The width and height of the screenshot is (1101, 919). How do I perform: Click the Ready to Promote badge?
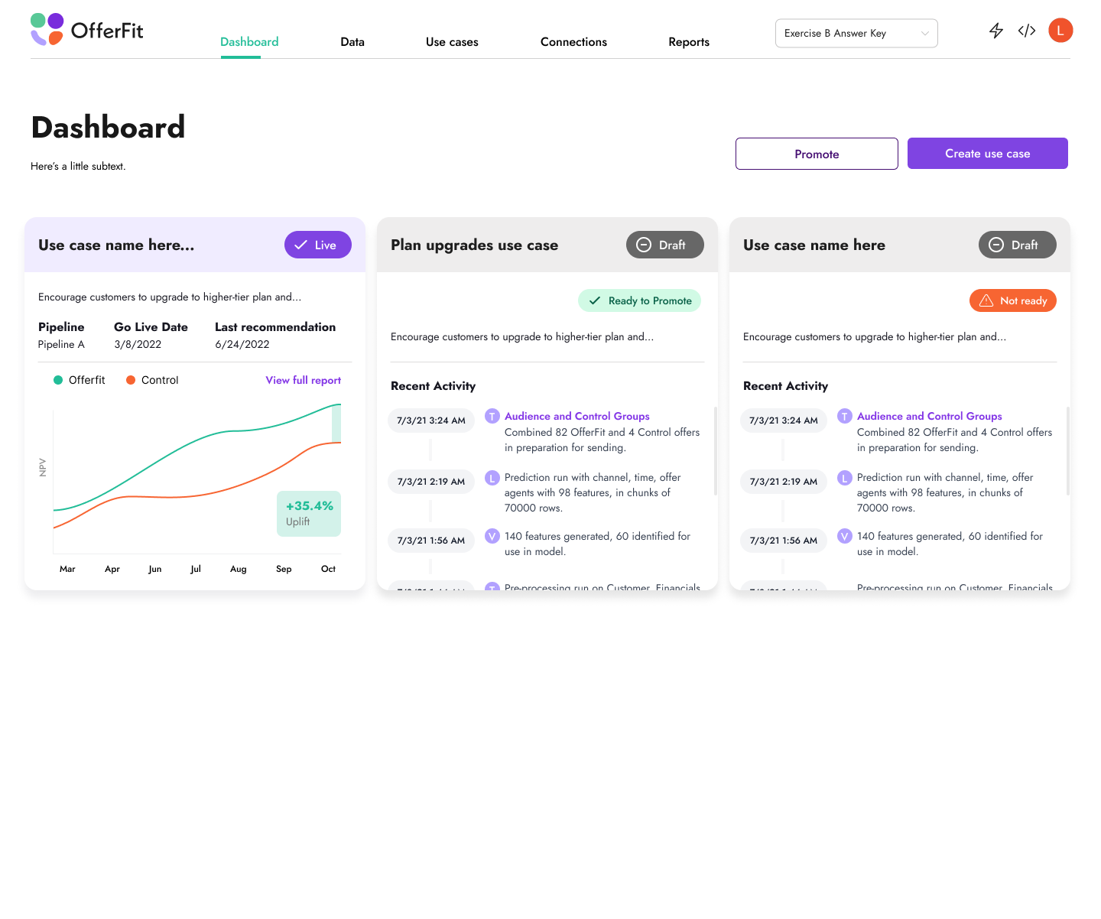pyautogui.click(x=639, y=300)
